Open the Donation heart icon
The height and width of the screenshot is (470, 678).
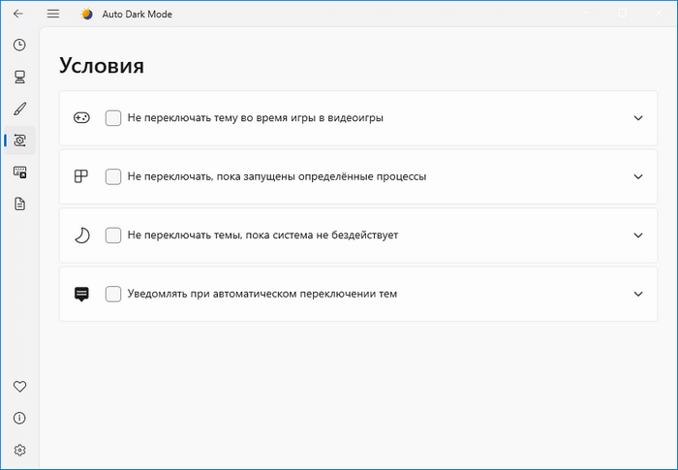[x=20, y=387]
